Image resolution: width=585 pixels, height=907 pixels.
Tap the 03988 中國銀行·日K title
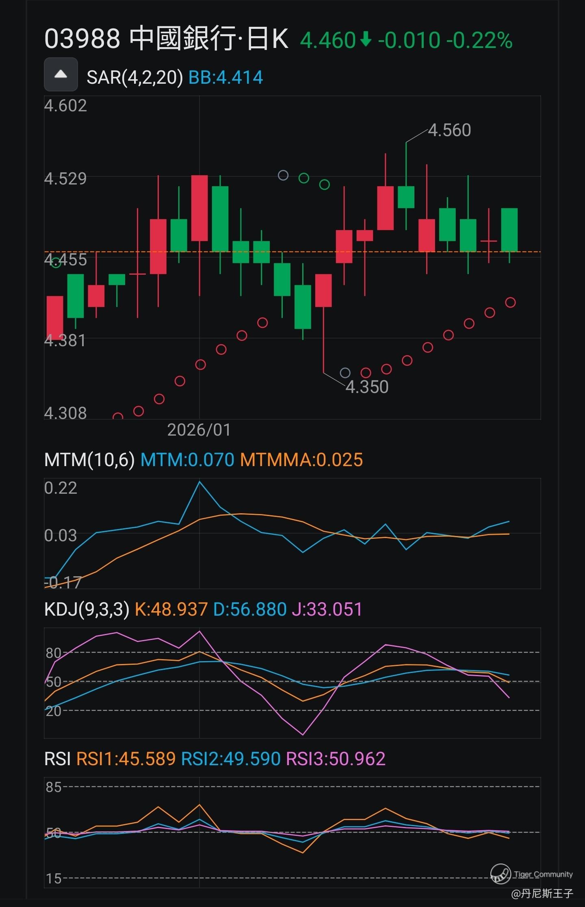tap(166, 39)
